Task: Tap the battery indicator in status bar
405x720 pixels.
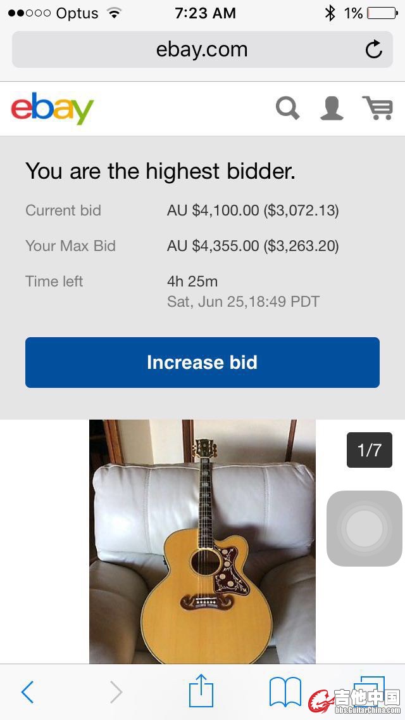Action: coord(381,13)
